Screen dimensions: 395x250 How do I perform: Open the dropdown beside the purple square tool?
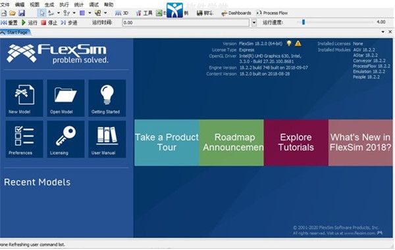(90, 13)
